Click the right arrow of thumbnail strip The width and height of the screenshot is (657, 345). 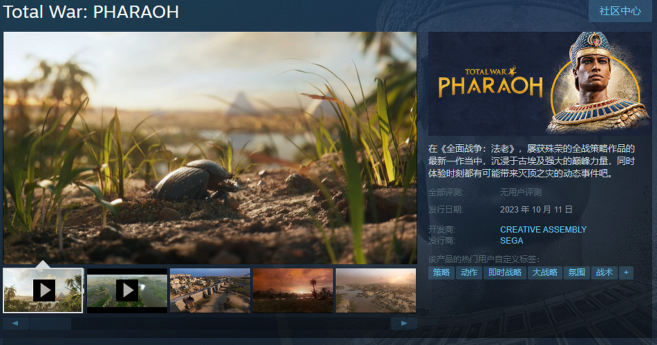point(404,323)
